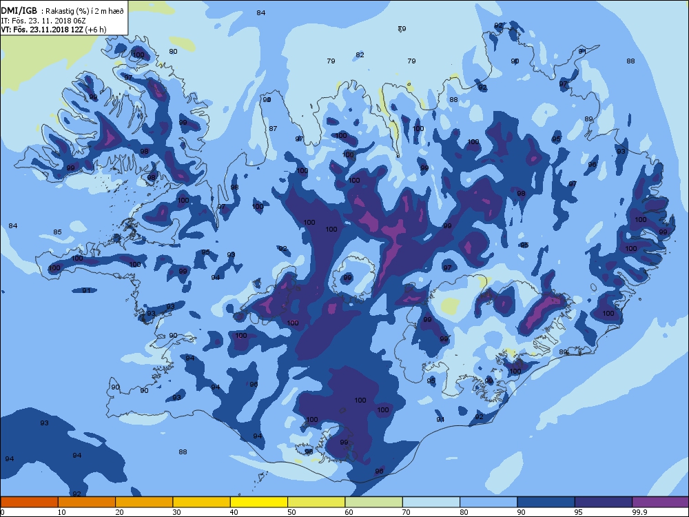The height and width of the screenshot is (517, 689).
Task: Select the 95–99.9 indigo legend swatch
Action: pyautogui.click(x=604, y=502)
